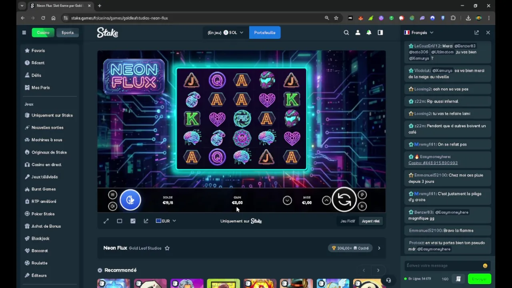Open the Portefeuille wallet

coord(265,32)
